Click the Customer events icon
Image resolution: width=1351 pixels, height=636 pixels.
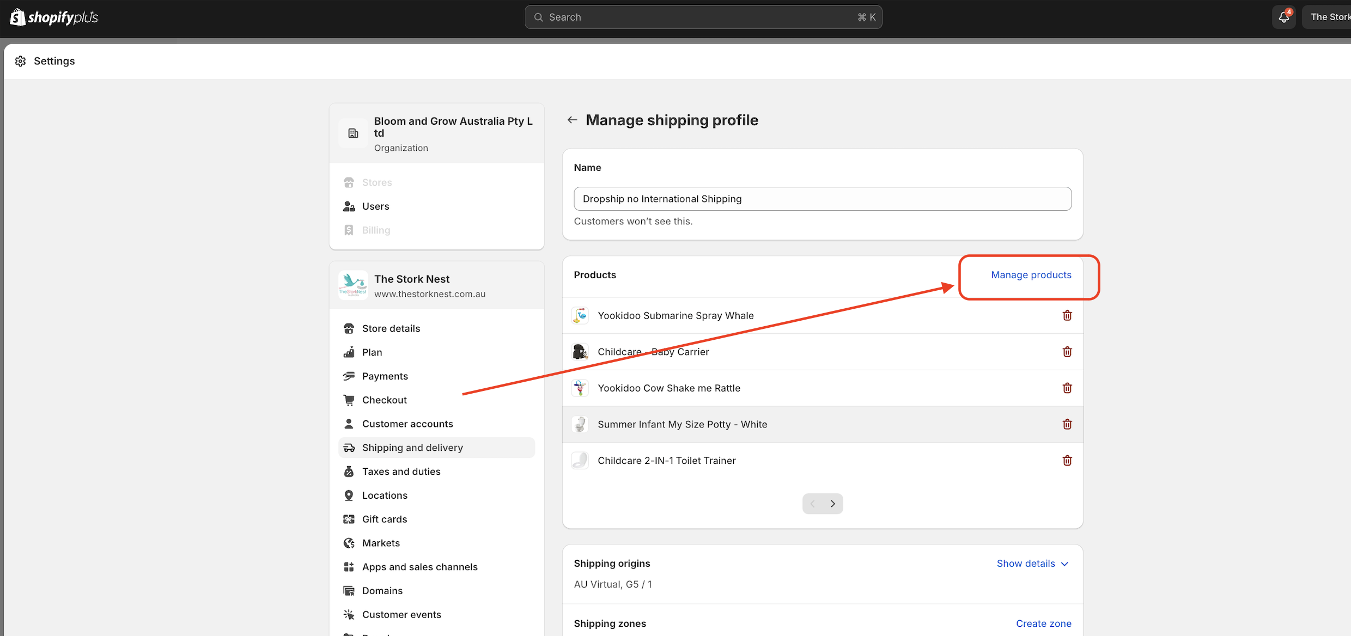tap(349, 615)
